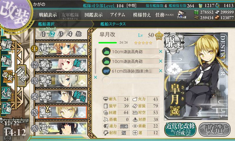Switch to fleet 3 tab
This screenshot has width=235, height=141.
coord(61,34)
